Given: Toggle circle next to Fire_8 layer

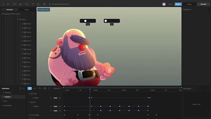Looking at the screenshot, I should pyautogui.click(x=22, y=58).
